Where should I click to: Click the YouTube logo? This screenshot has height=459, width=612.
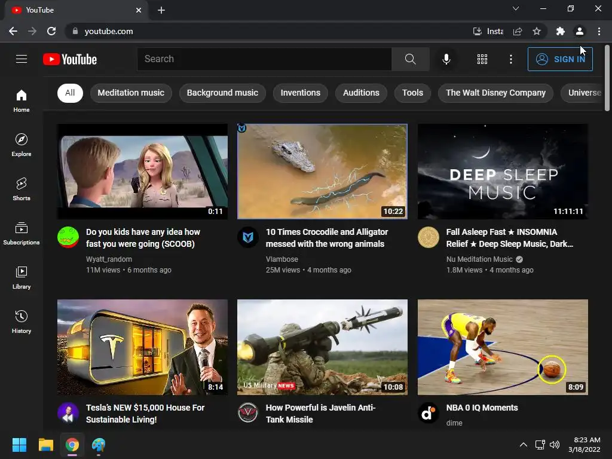pos(70,59)
